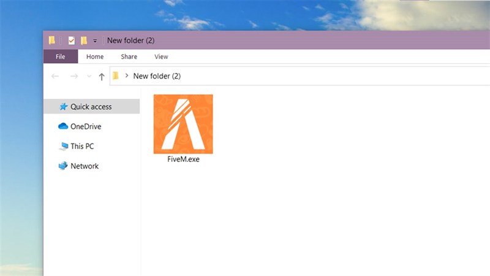Screen dimensions: 490x276
Task: Open Customize Quick Access Toolbar dropdown
Action: (95, 40)
